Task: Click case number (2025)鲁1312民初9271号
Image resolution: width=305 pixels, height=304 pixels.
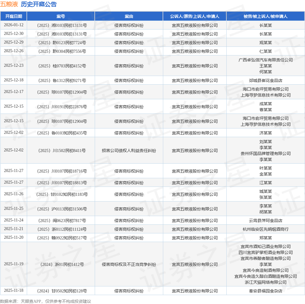Action: coord(62,80)
